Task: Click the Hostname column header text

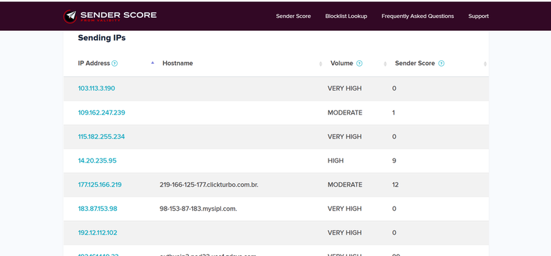Action: 178,63
